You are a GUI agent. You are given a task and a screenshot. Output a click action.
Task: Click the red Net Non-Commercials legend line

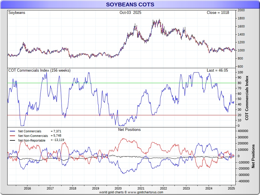[x=12, y=136]
